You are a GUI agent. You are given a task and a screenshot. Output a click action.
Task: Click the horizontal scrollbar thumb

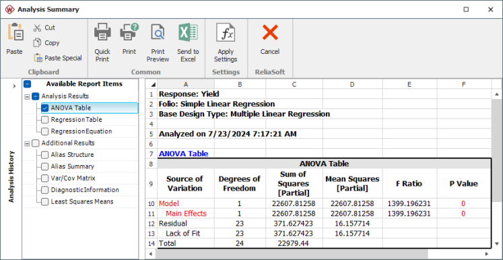[x=292, y=254]
